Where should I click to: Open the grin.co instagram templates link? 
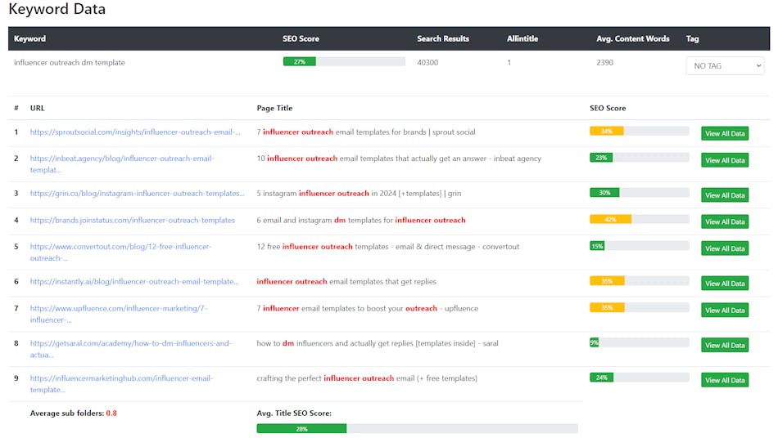pos(137,194)
